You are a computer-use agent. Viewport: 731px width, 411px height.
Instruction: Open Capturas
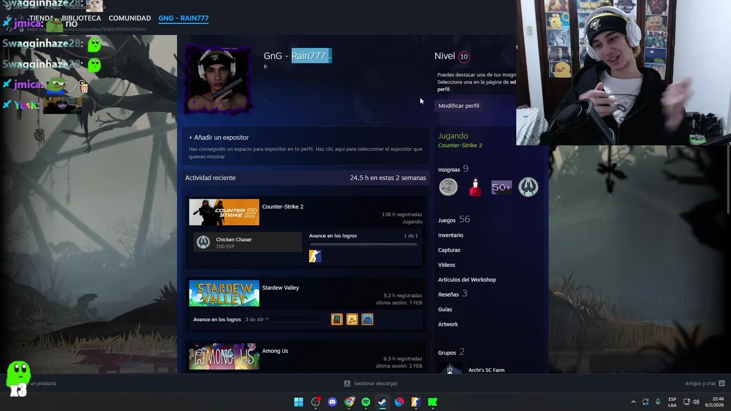pyautogui.click(x=449, y=250)
